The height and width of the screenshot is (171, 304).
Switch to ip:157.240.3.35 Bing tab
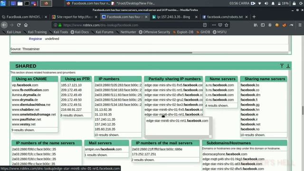point(173,17)
